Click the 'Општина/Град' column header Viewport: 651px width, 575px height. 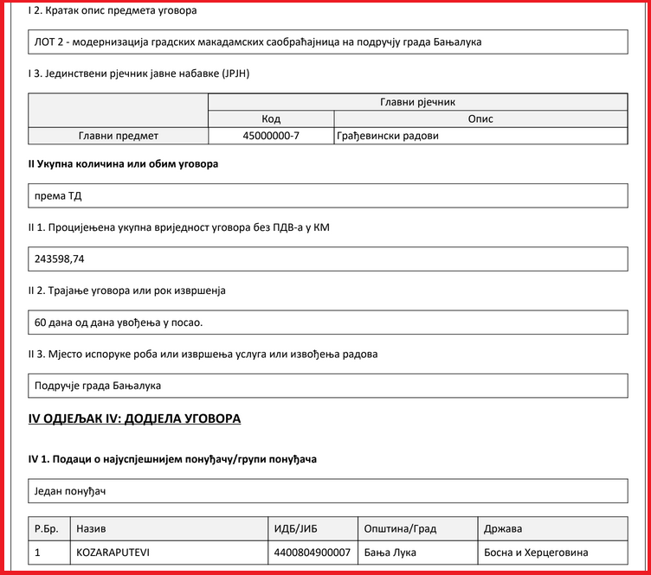(418, 528)
